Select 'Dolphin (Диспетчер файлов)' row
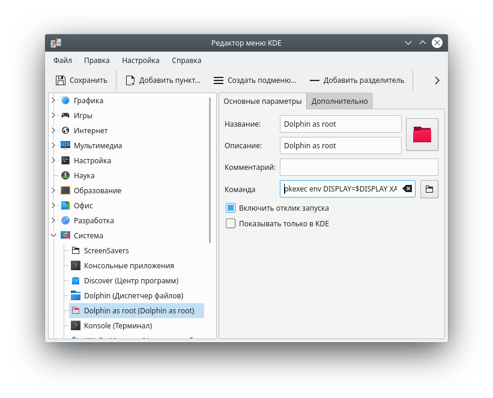 point(134,295)
